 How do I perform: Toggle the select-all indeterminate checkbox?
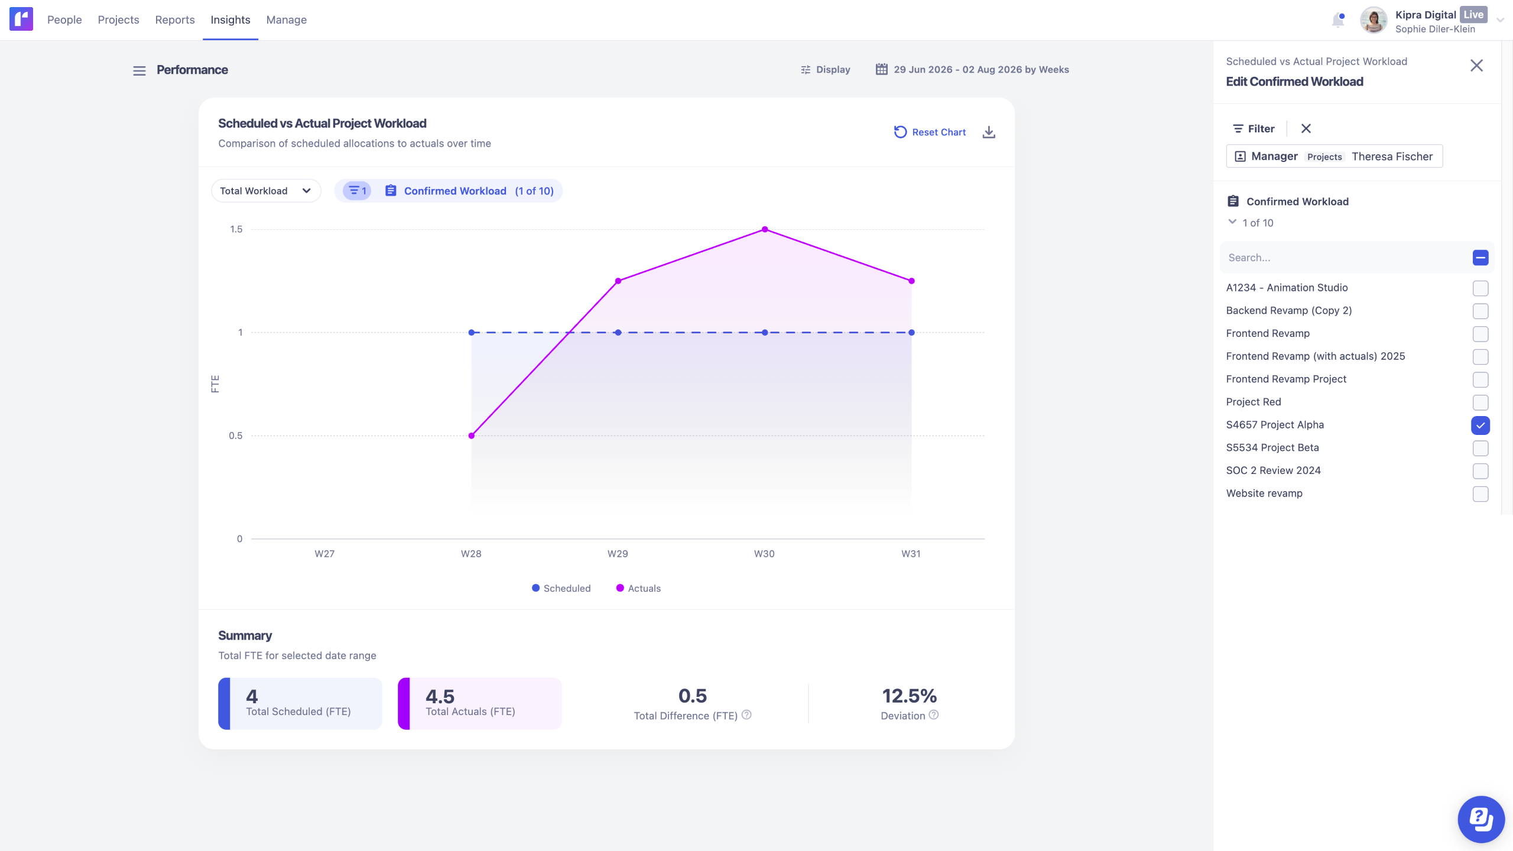tap(1480, 258)
